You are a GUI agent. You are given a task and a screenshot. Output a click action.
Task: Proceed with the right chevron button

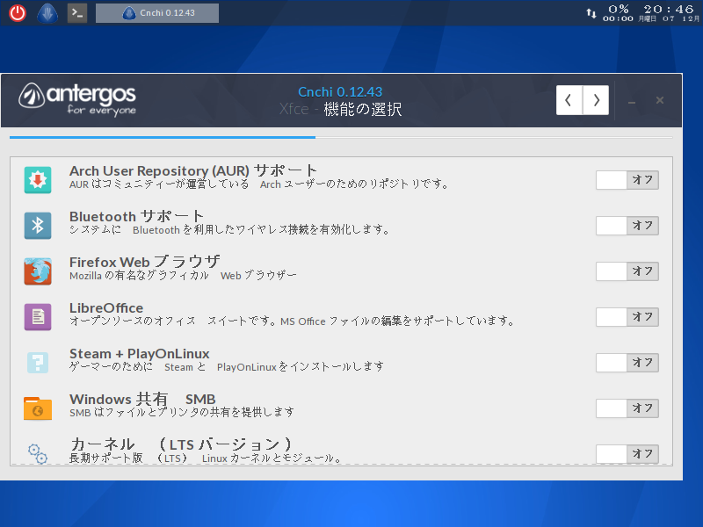(596, 99)
